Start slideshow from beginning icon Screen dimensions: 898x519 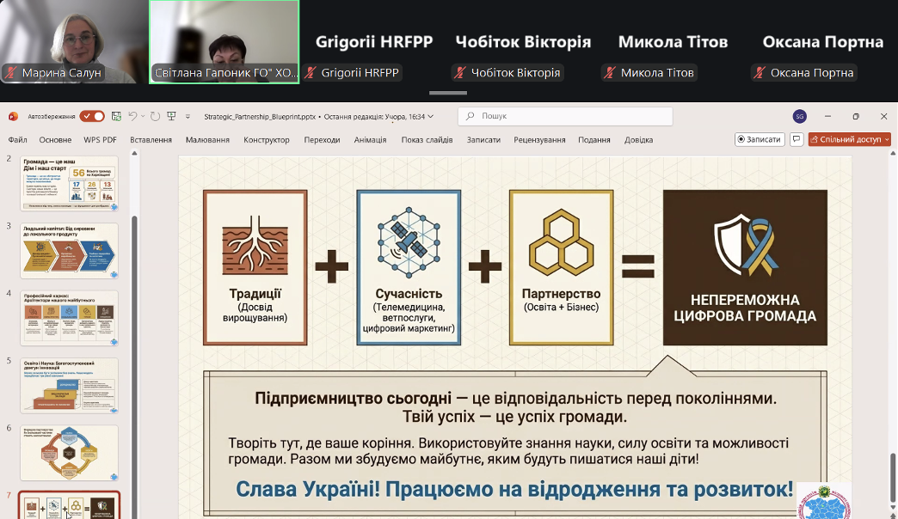click(171, 116)
